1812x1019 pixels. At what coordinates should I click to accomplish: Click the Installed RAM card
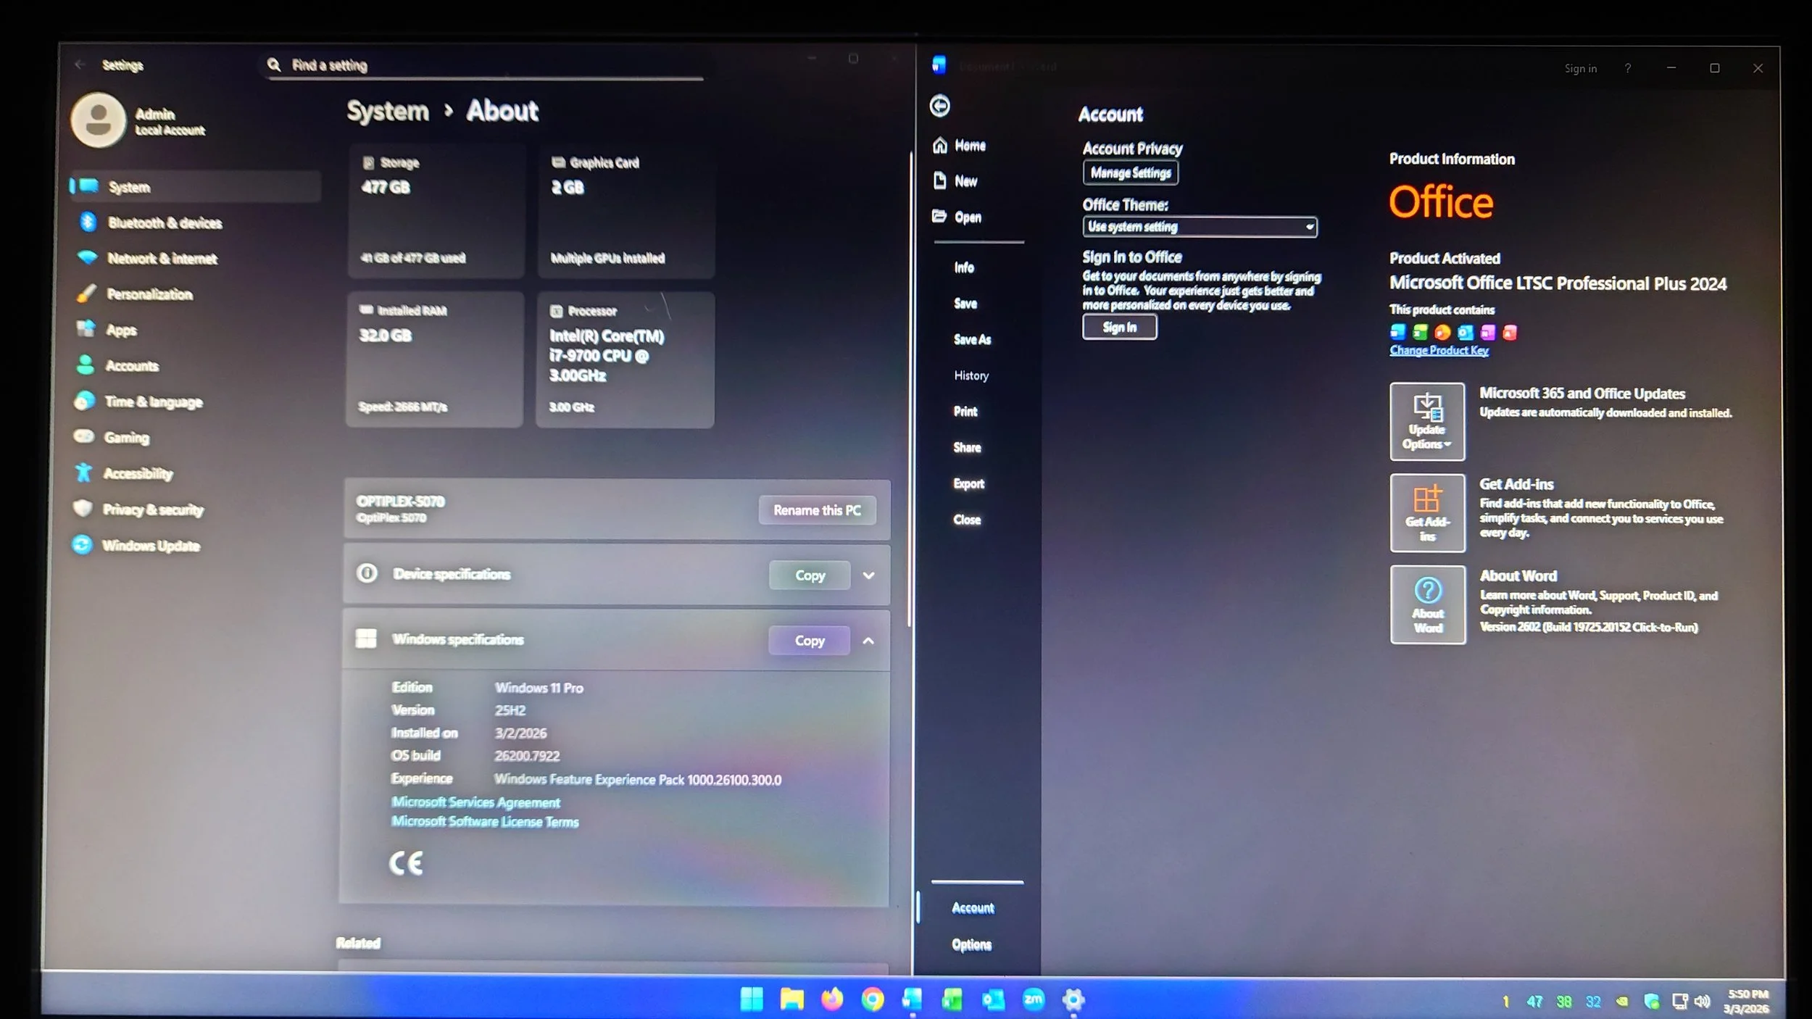coord(435,359)
